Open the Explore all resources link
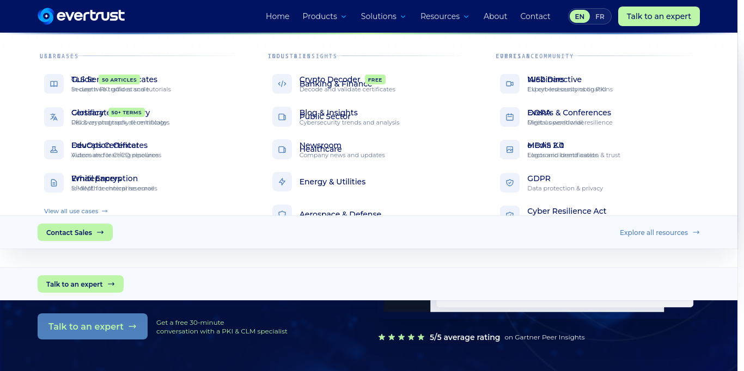Image resolution: width=744 pixels, height=371 pixels. [660, 232]
